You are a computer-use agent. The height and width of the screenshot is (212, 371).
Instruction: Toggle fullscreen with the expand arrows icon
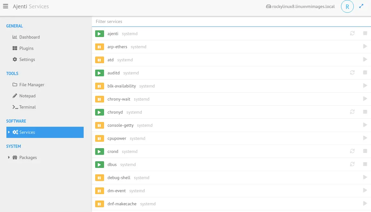coord(361,6)
